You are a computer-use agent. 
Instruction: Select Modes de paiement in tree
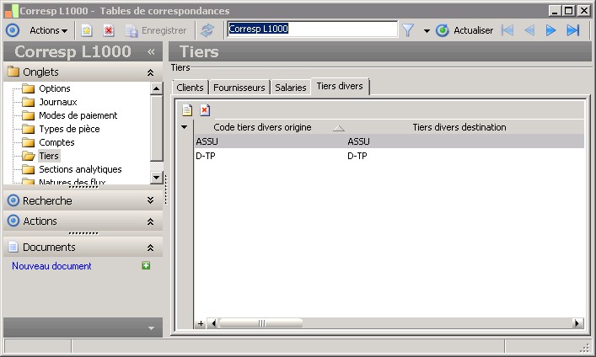tap(78, 115)
